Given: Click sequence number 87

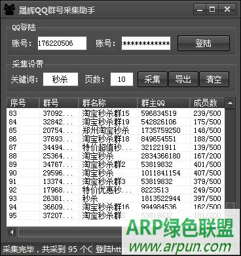Looking at the screenshot, I should pyautogui.click(x=12, y=147).
